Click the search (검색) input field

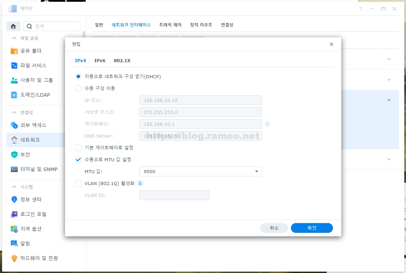coord(52,26)
